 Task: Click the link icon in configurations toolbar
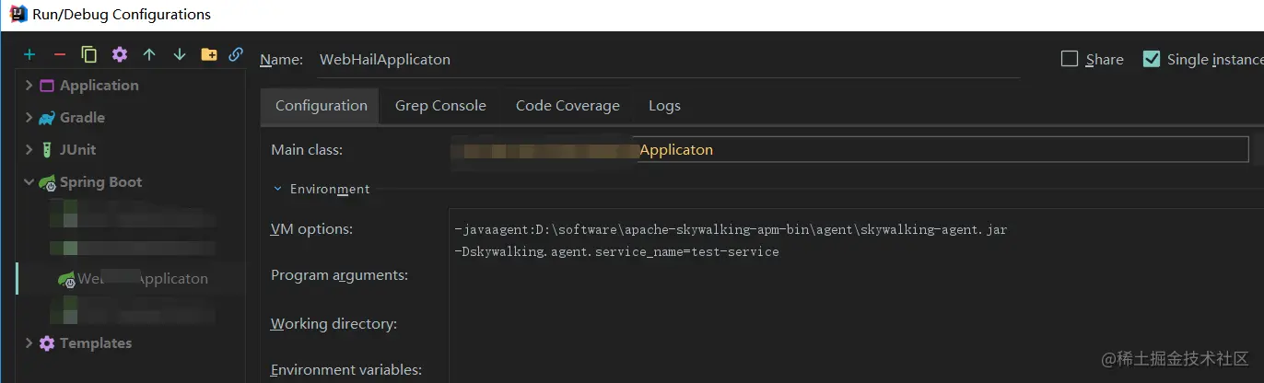236,55
